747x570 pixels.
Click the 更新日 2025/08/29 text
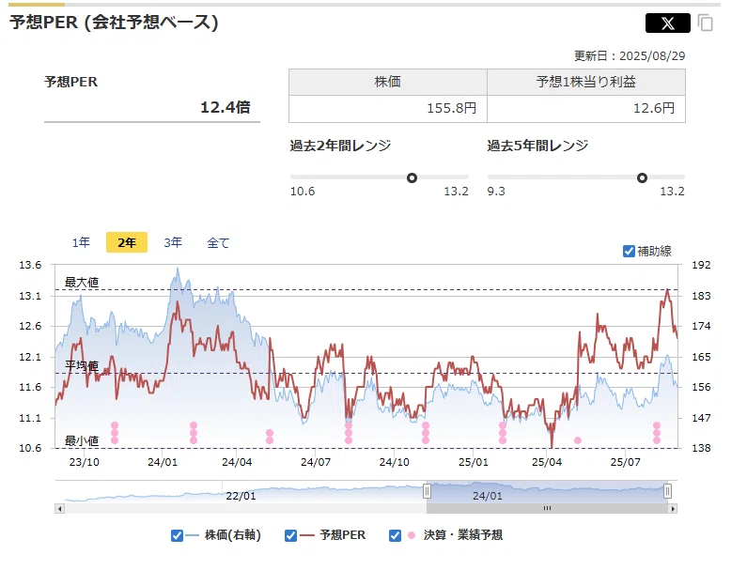pos(630,55)
